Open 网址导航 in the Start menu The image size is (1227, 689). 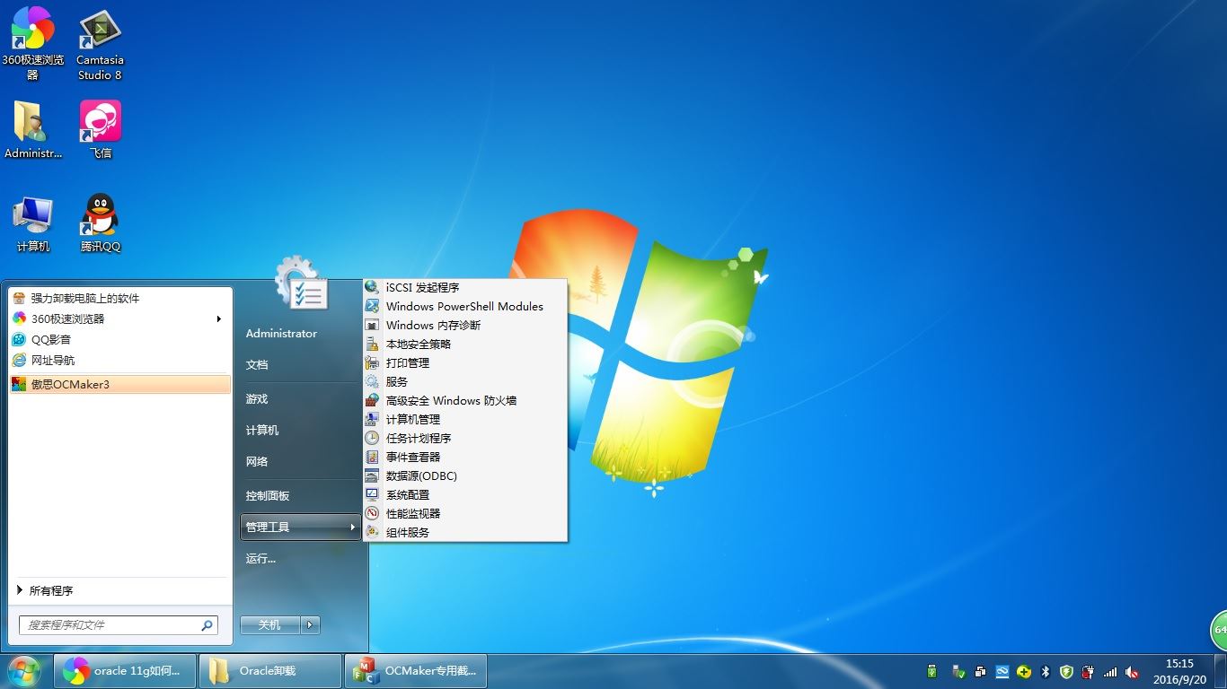coord(120,360)
